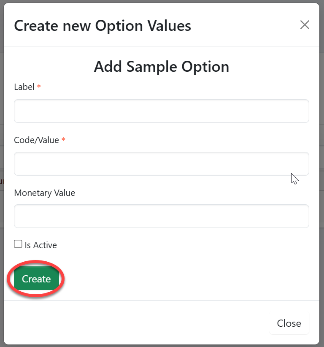Image resolution: width=324 pixels, height=347 pixels.
Task: Toggle Is Active by clicking its label text
Action: tap(41, 245)
